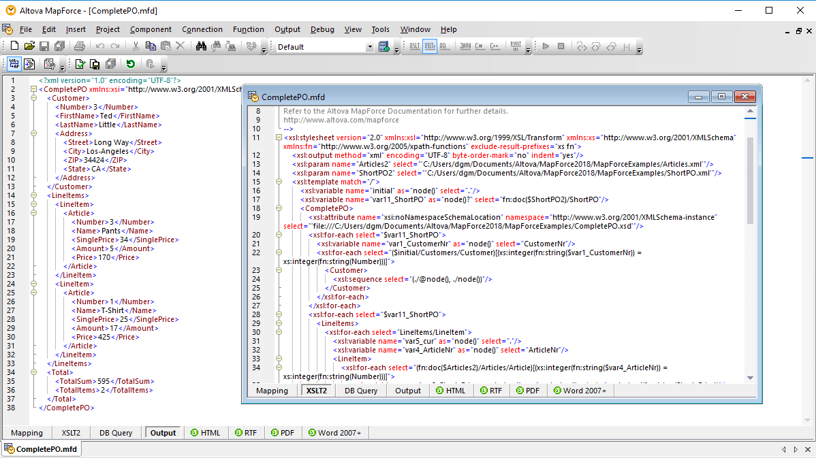
Task: Open a file with folder icon
Action: (x=30, y=46)
